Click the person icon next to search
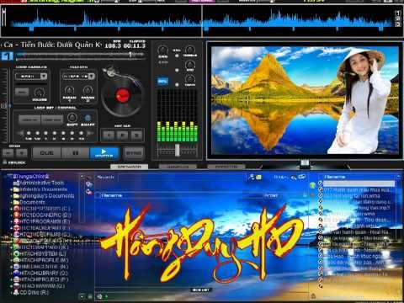The width and height of the screenshot is (404, 303). (251, 177)
